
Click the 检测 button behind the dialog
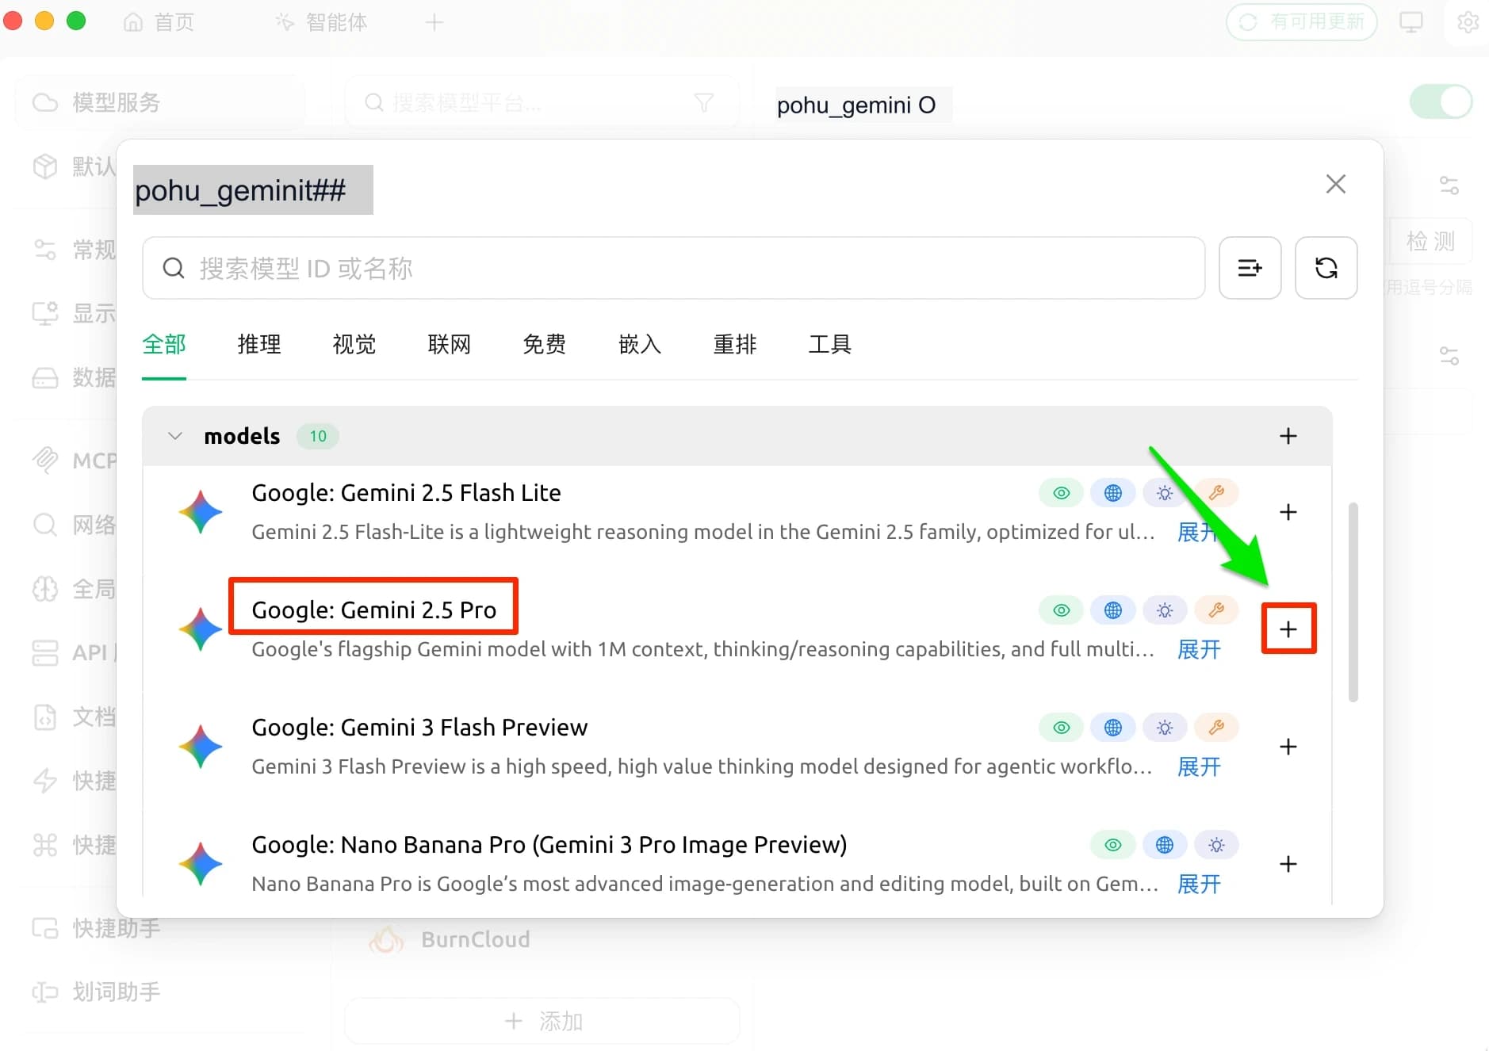1431,241
